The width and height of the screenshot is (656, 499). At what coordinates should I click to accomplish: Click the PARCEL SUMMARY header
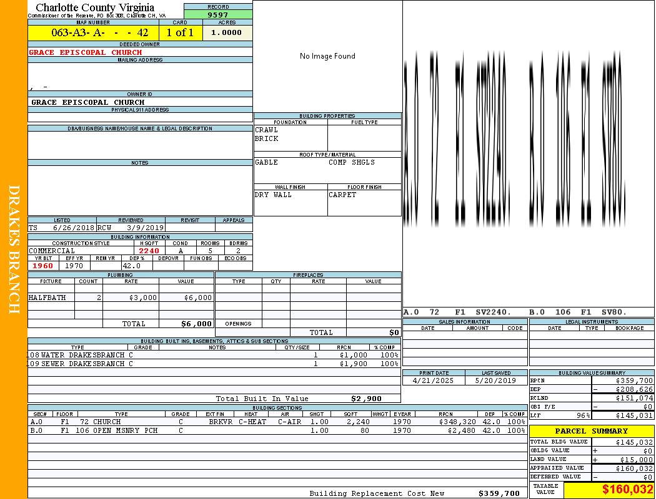click(x=592, y=431)
